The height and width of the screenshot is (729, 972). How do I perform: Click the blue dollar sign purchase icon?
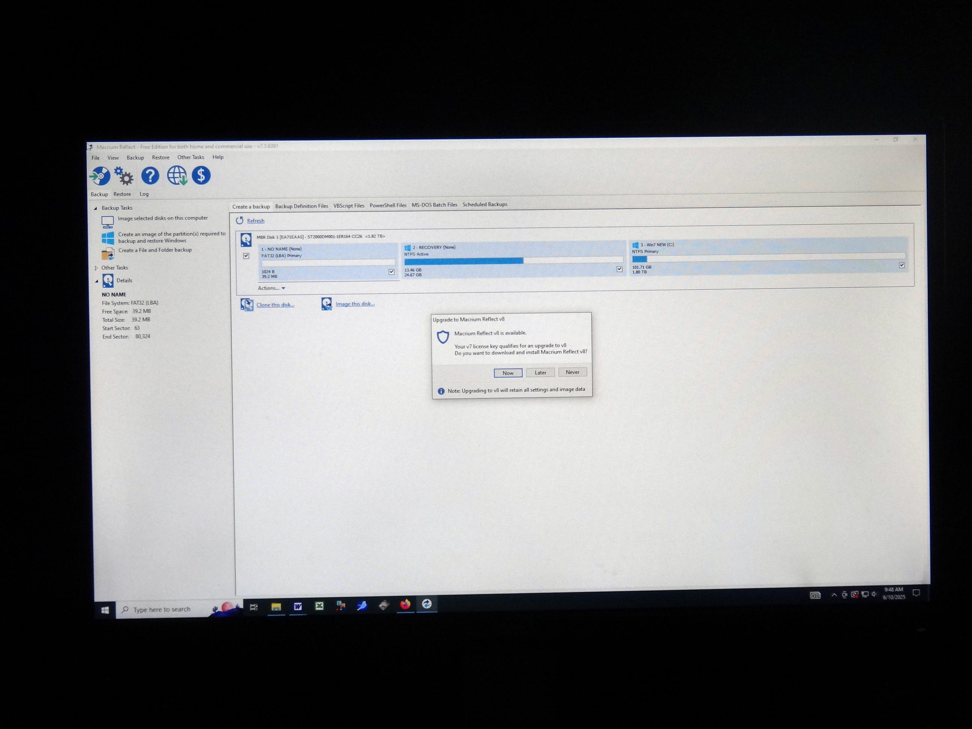(201, 175)
